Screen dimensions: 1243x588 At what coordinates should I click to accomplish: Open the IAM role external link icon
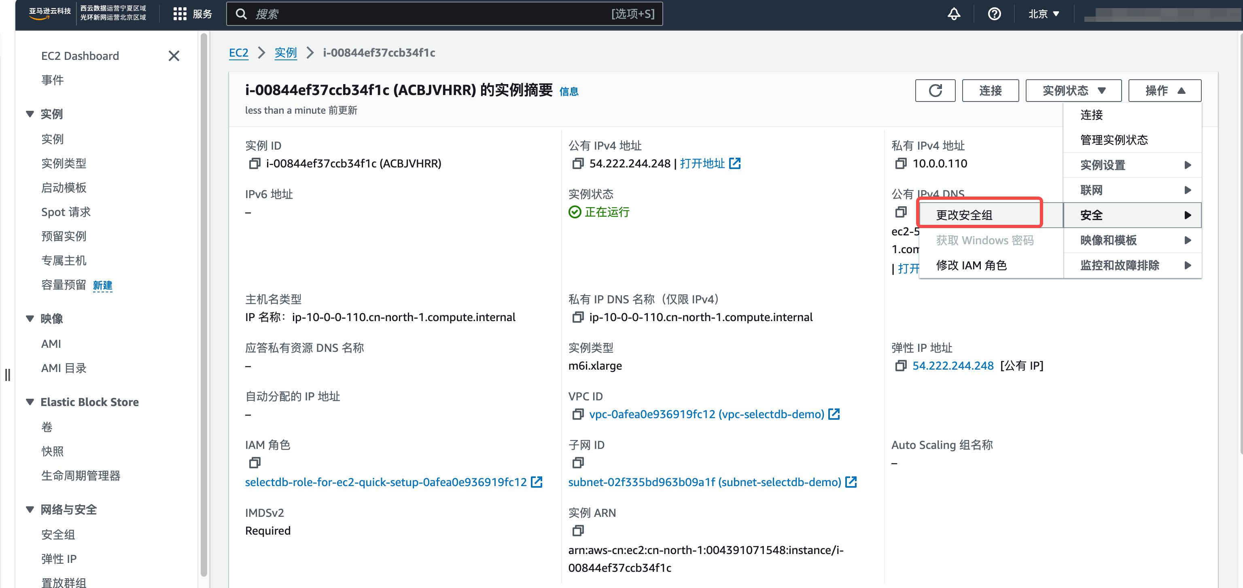[x=537, y=482]
